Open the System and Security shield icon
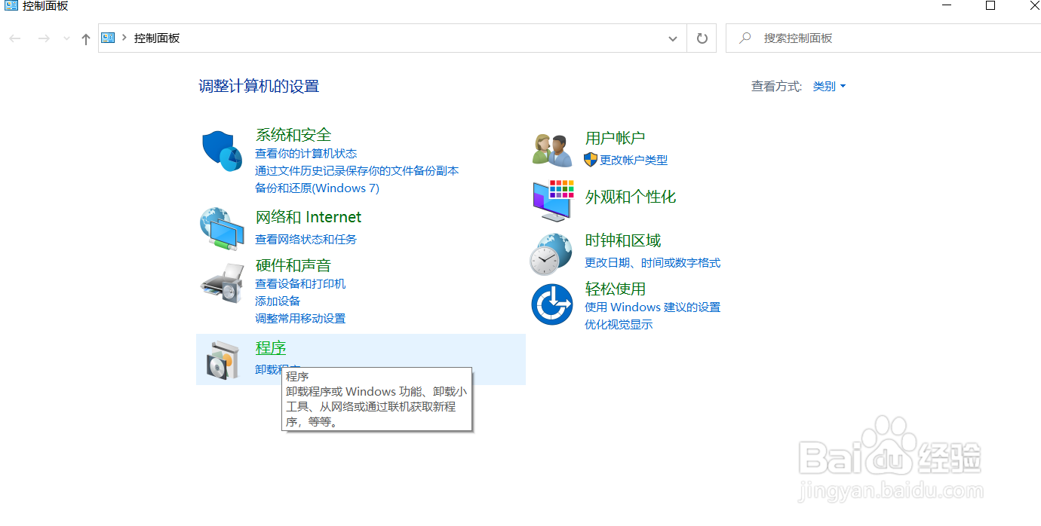1041x526 pixels. [221, 151]
